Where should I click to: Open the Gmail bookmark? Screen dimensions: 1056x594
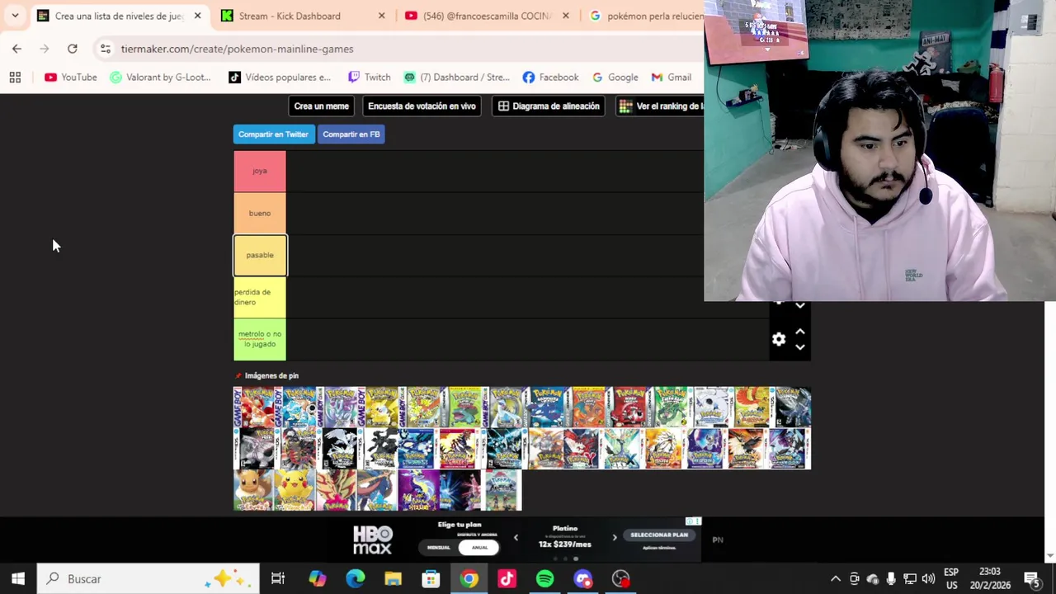tap(671, 78)
